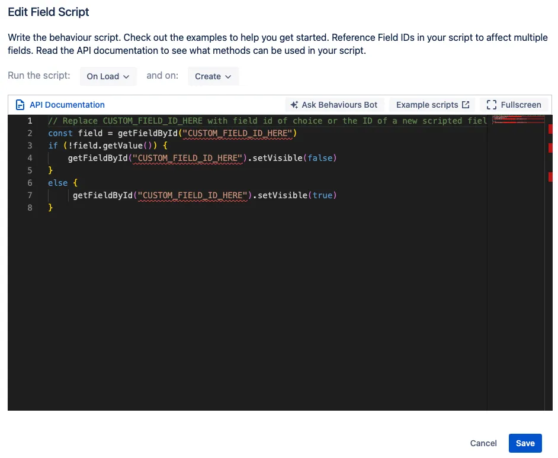Click the 'const field' declaration line

pos(172,133)
